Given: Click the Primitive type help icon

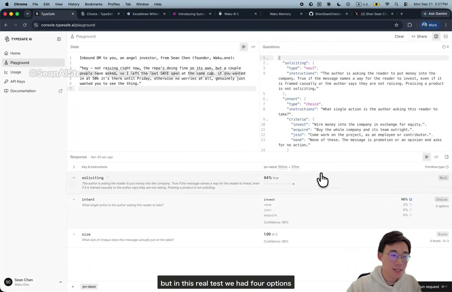Looking at the screenshot, I should pos(447,167).
